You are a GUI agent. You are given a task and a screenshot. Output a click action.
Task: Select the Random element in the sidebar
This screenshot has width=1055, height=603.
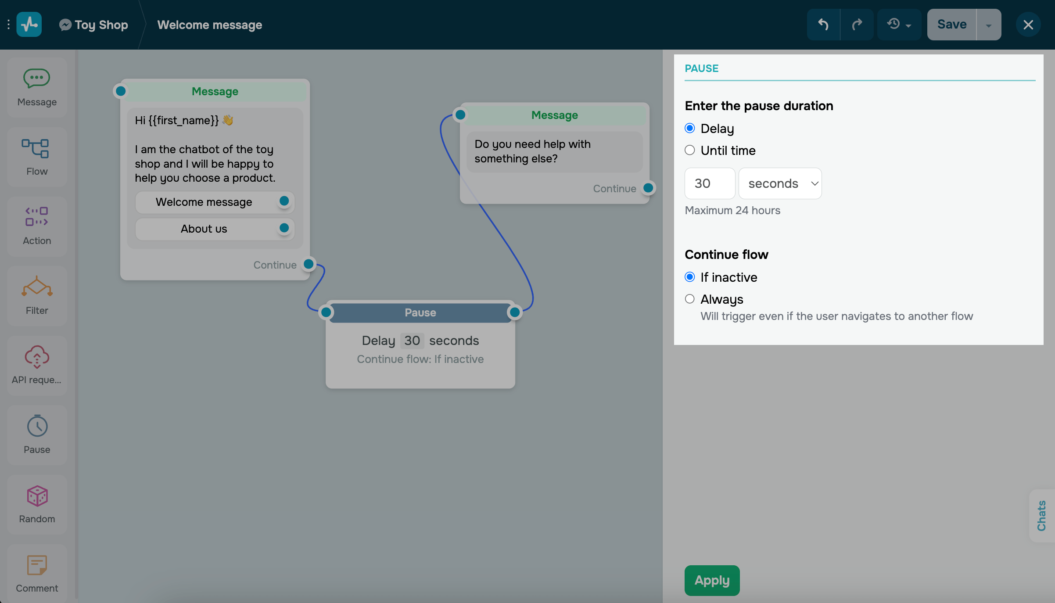tap(37, 505)
